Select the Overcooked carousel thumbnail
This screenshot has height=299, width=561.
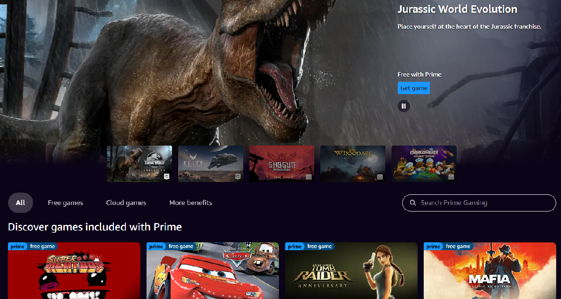click(x=424, y=164)
